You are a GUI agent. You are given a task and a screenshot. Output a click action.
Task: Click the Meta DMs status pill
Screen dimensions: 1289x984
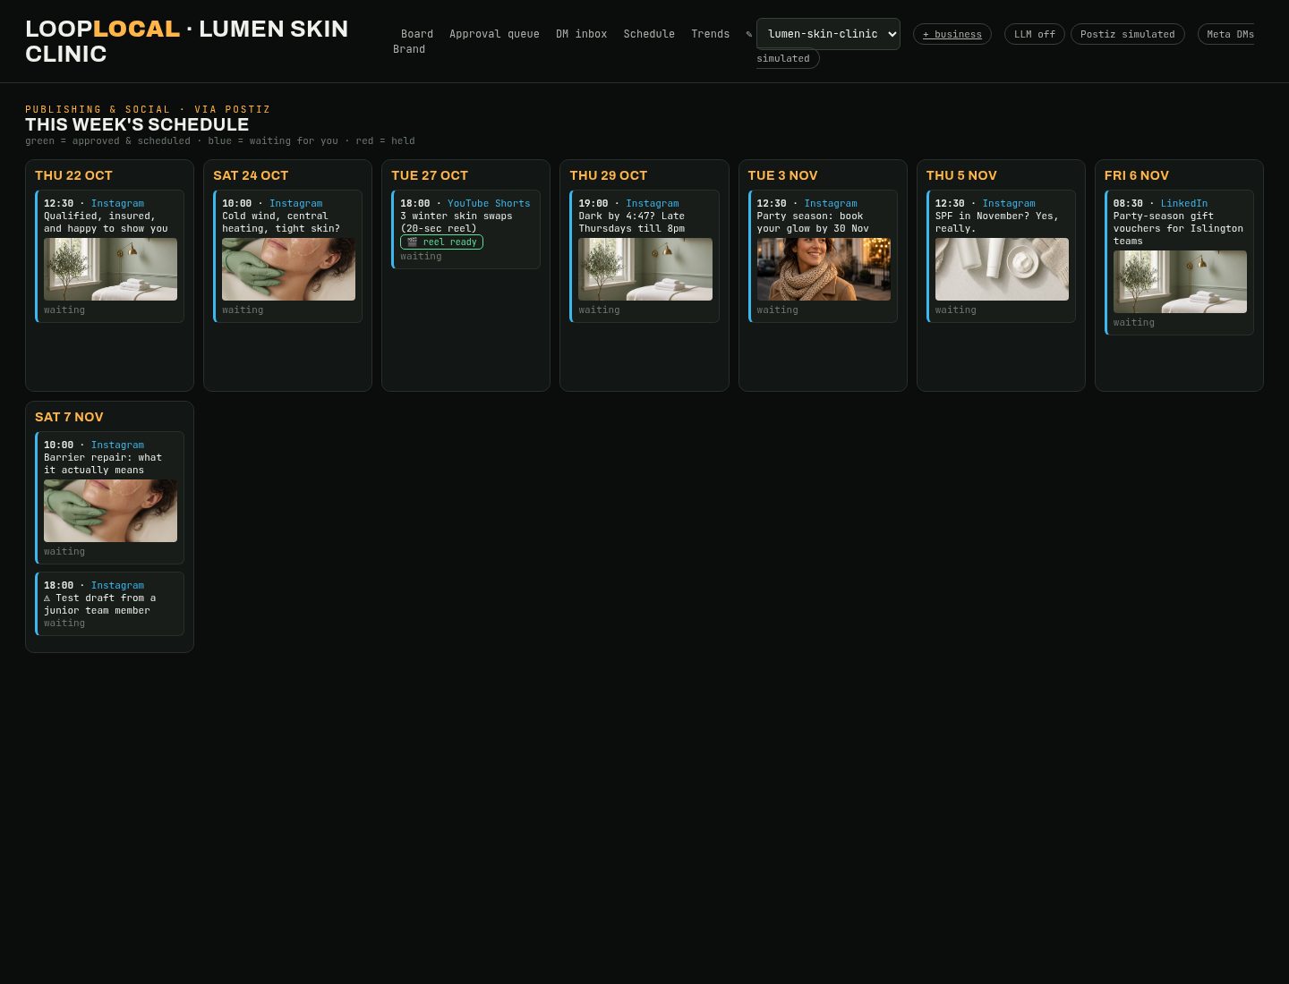pyautogui.click(x=1226, y=34)
